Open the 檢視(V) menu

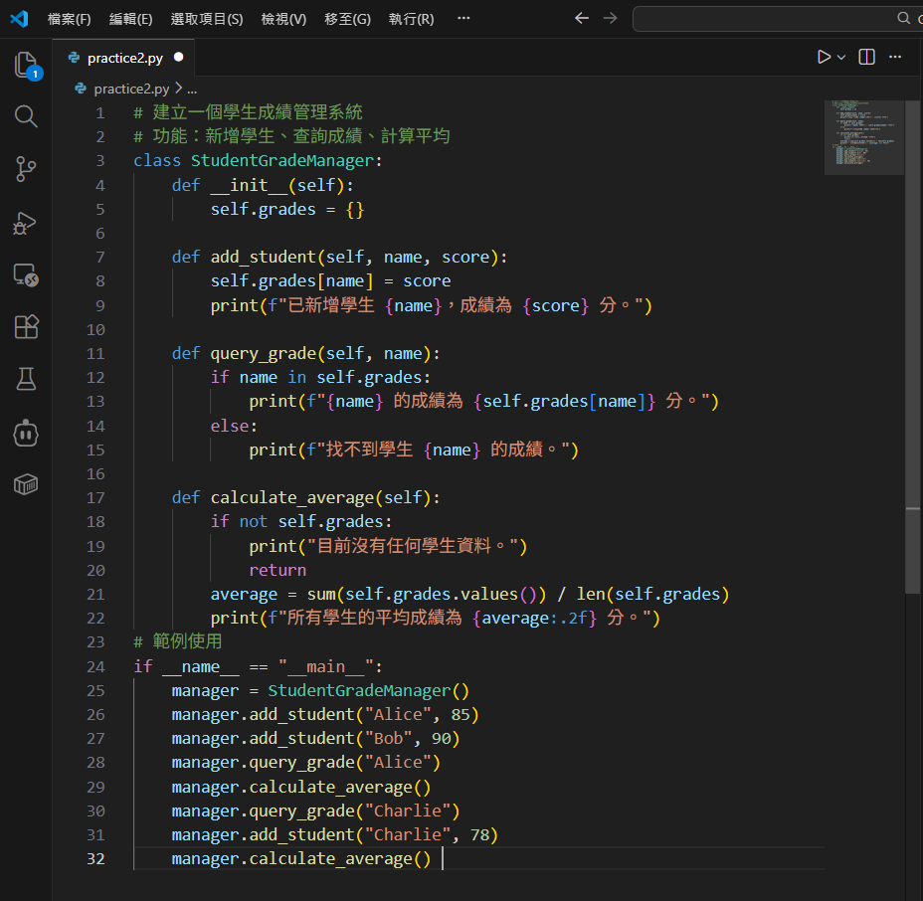(x=283, y=19)
